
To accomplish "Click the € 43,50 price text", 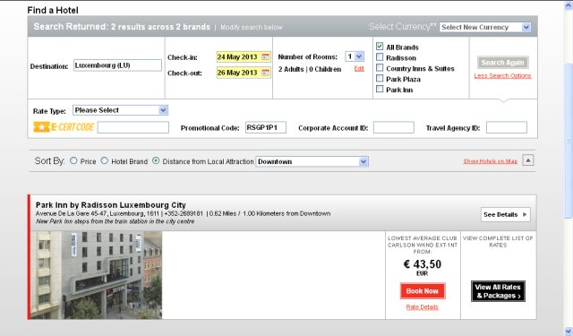I will [x=422, y=264].
